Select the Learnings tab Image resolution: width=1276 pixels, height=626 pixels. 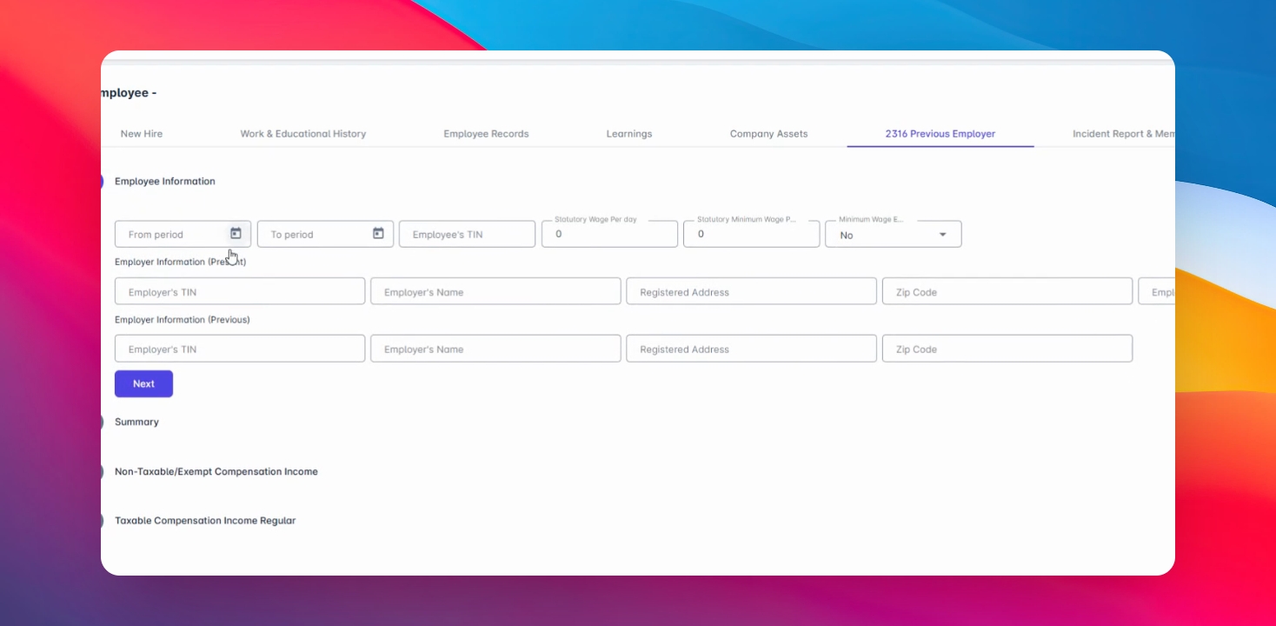point(629,134)
